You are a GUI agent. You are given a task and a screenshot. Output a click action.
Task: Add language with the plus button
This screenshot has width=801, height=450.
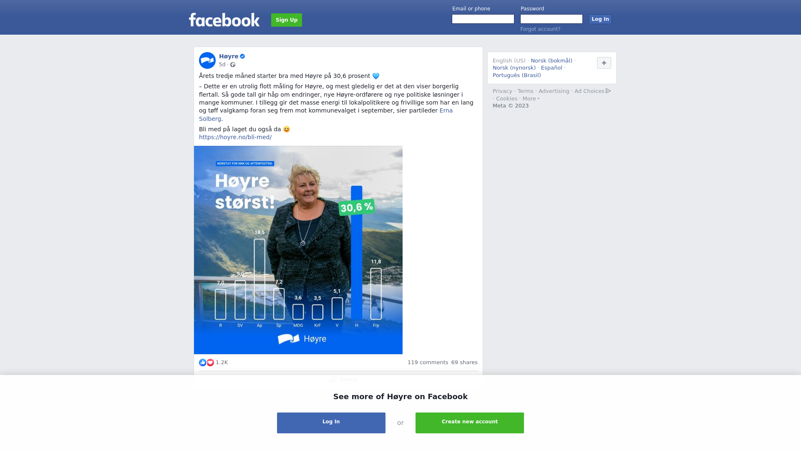point(604,63)
